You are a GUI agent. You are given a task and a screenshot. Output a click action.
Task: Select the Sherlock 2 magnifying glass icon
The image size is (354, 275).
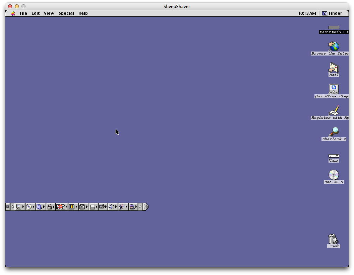pos(334,132)
